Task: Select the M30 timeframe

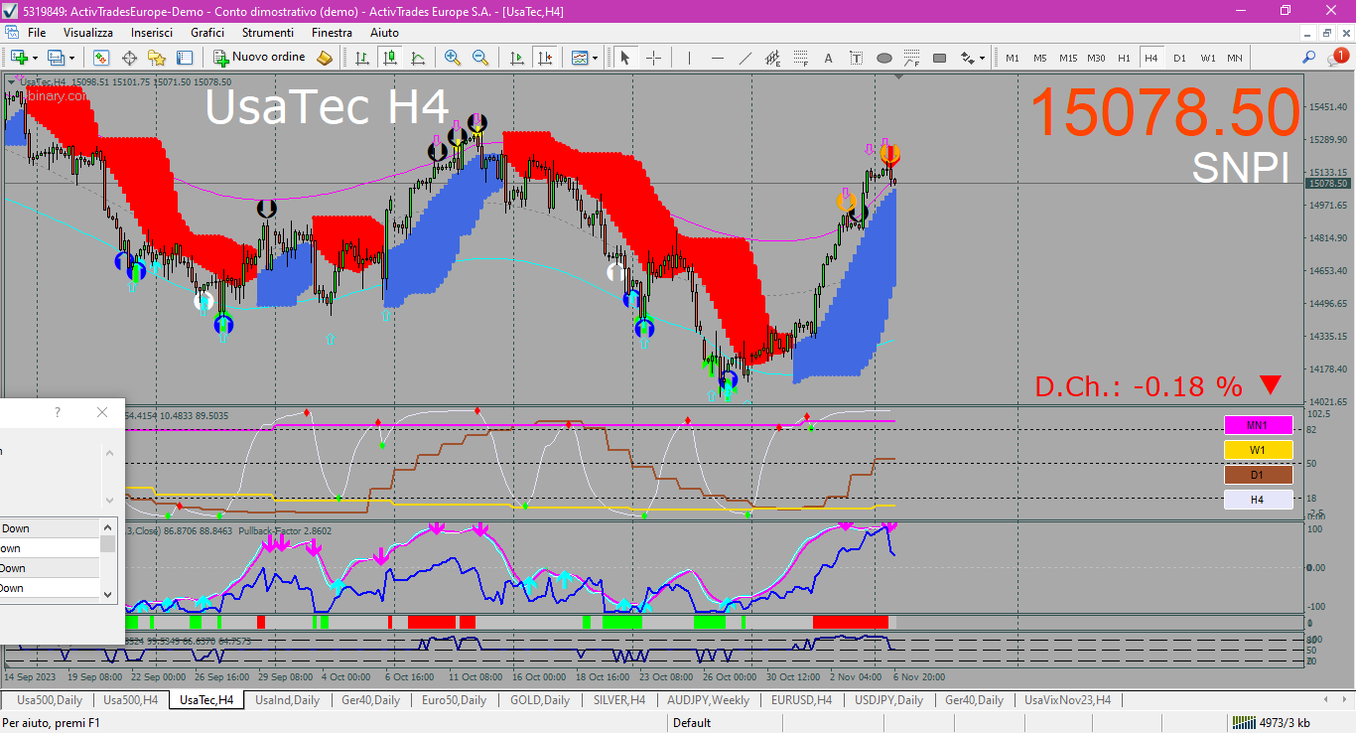Action: tap(1096, 58)
